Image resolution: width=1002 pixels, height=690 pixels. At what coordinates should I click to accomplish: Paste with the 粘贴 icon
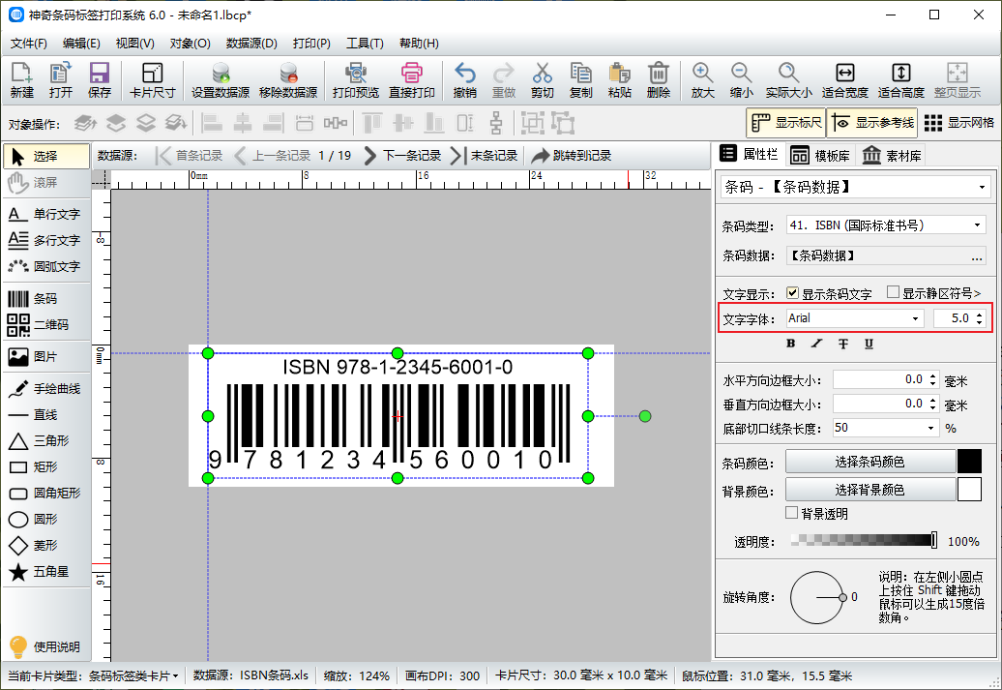click(619, 80)
